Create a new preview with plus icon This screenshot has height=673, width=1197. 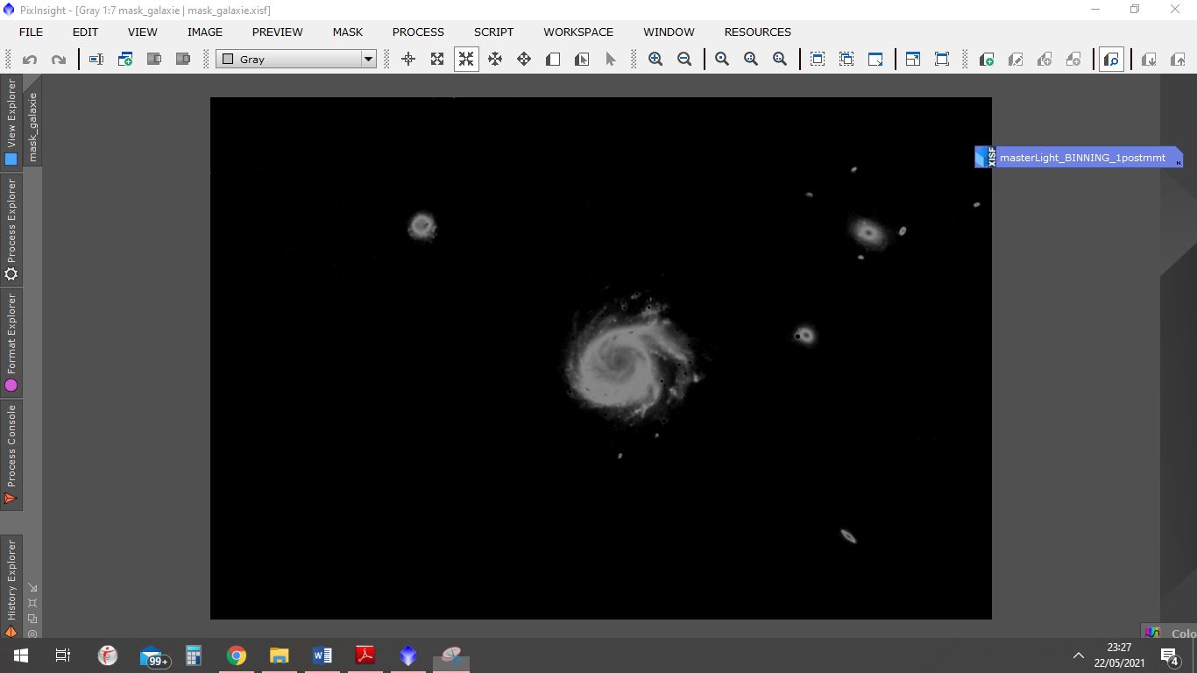(125, 60)
